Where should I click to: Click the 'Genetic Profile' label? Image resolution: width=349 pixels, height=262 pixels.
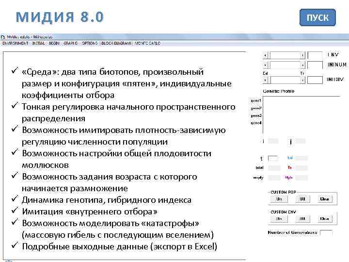pos(278,91)
